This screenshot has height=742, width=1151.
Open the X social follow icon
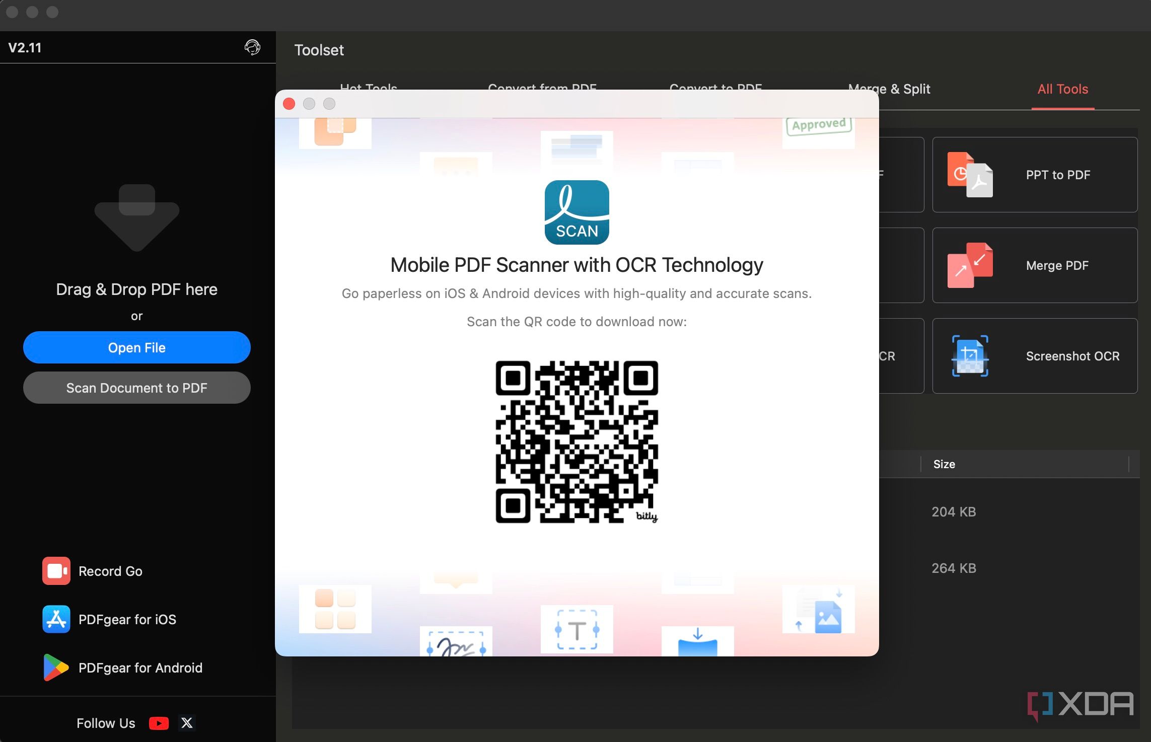click(x=187, y=723)
